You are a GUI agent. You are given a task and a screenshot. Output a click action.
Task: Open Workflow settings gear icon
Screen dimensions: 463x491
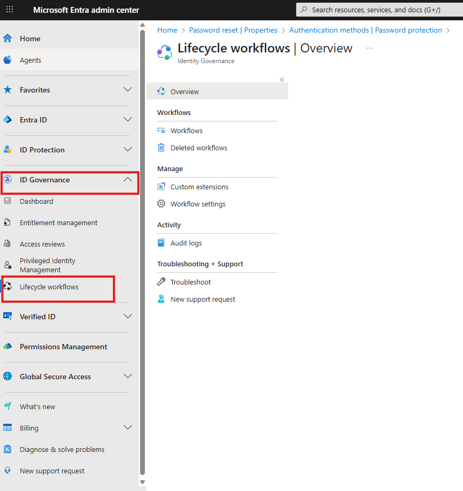click(161, 204)
